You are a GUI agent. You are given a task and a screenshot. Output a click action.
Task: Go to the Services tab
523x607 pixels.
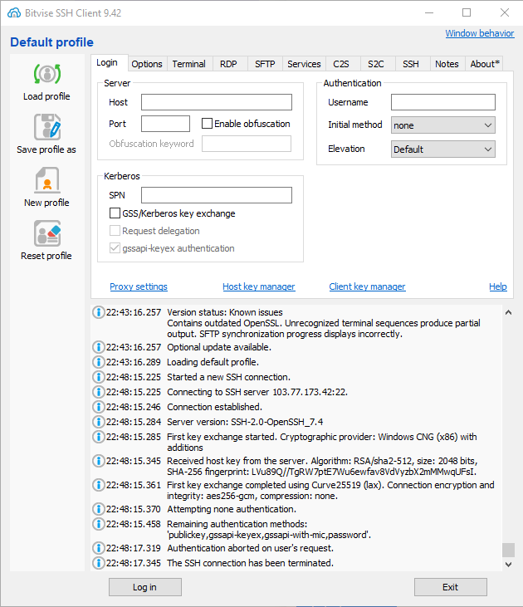(304, 64)
